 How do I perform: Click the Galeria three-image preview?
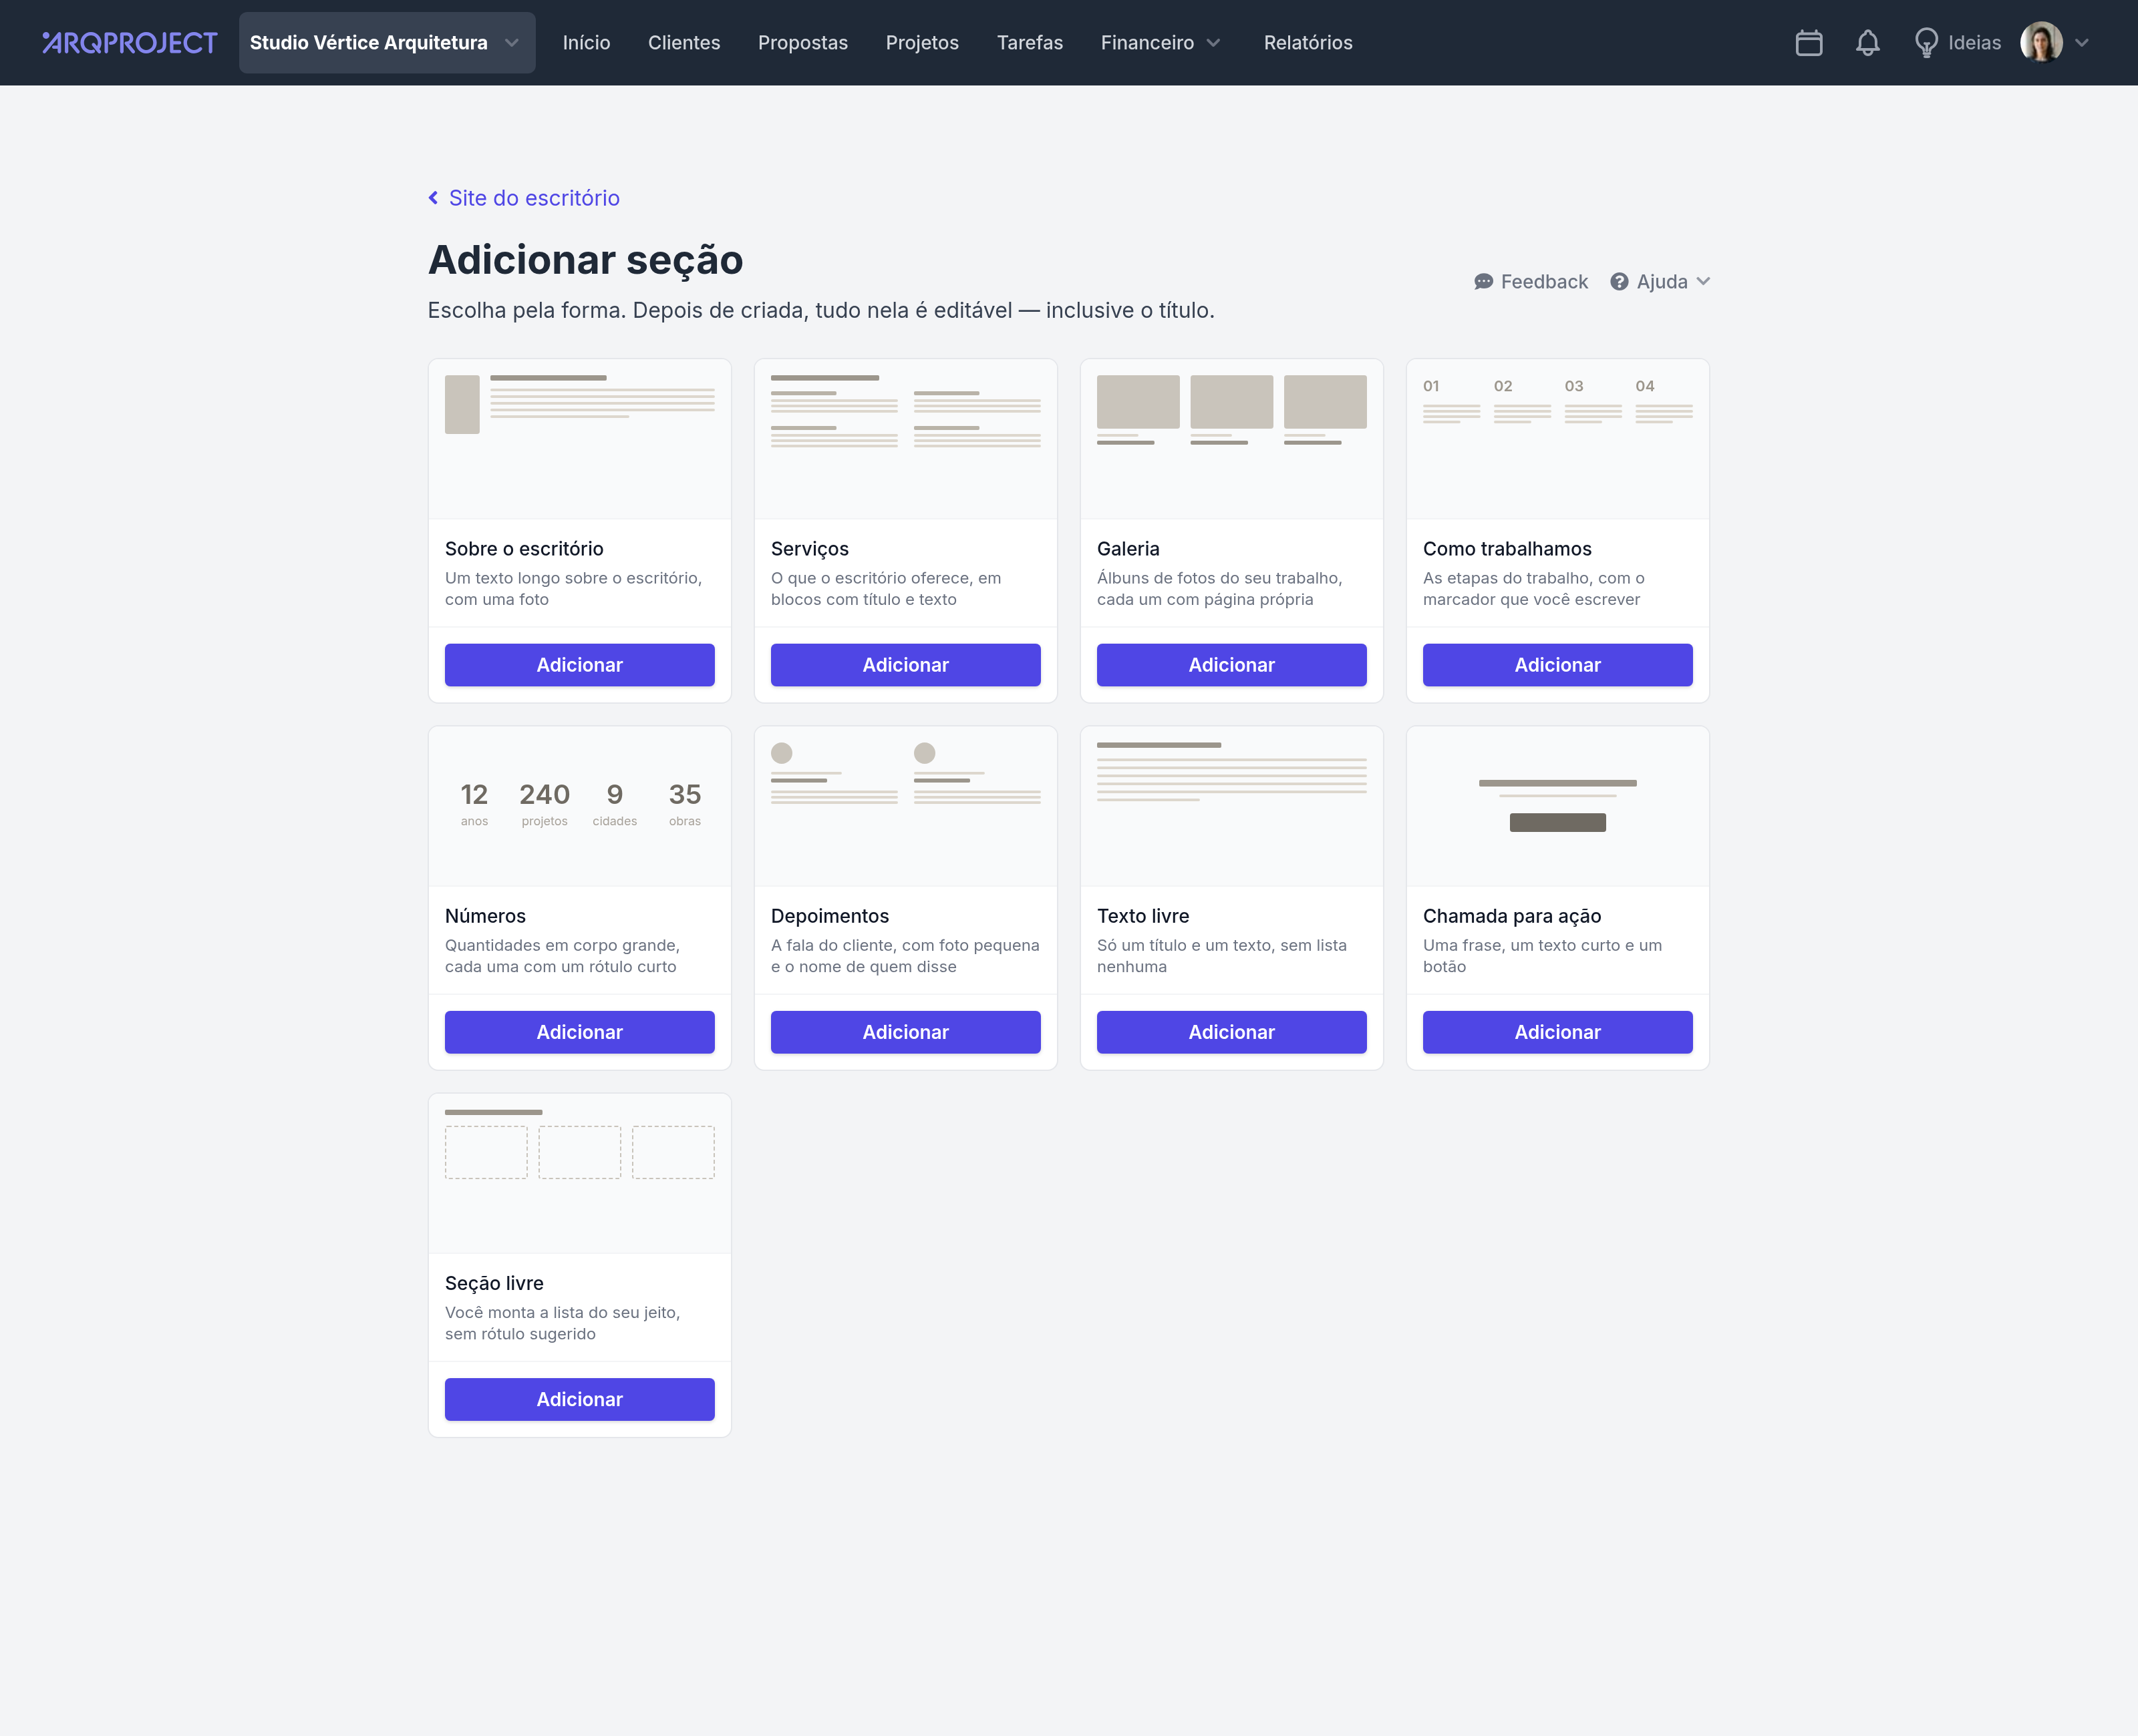1233,439
